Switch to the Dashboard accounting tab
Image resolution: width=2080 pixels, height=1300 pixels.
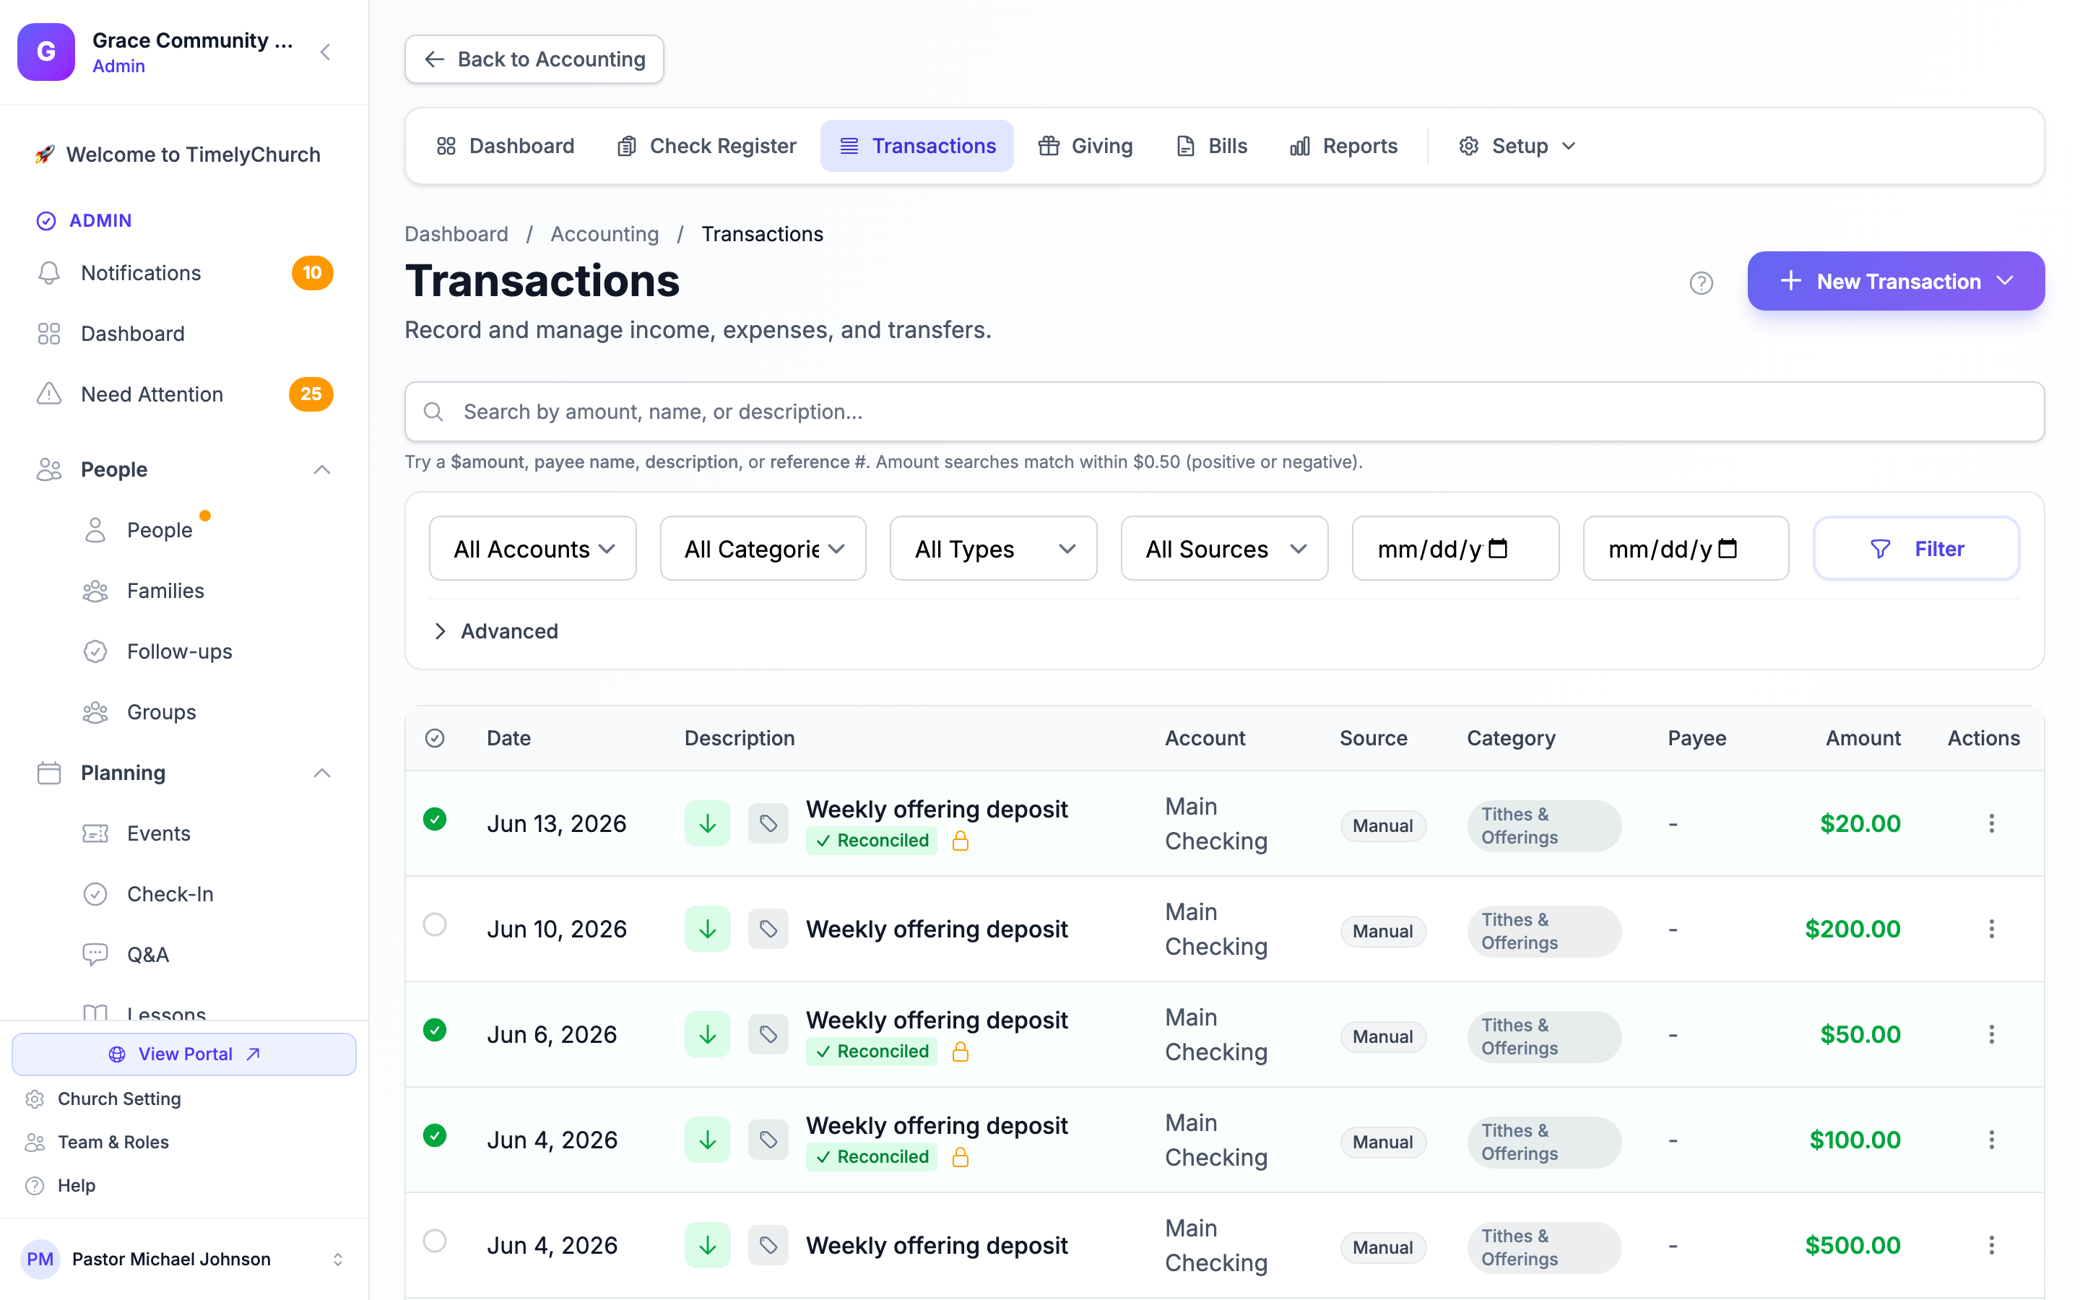506,146
